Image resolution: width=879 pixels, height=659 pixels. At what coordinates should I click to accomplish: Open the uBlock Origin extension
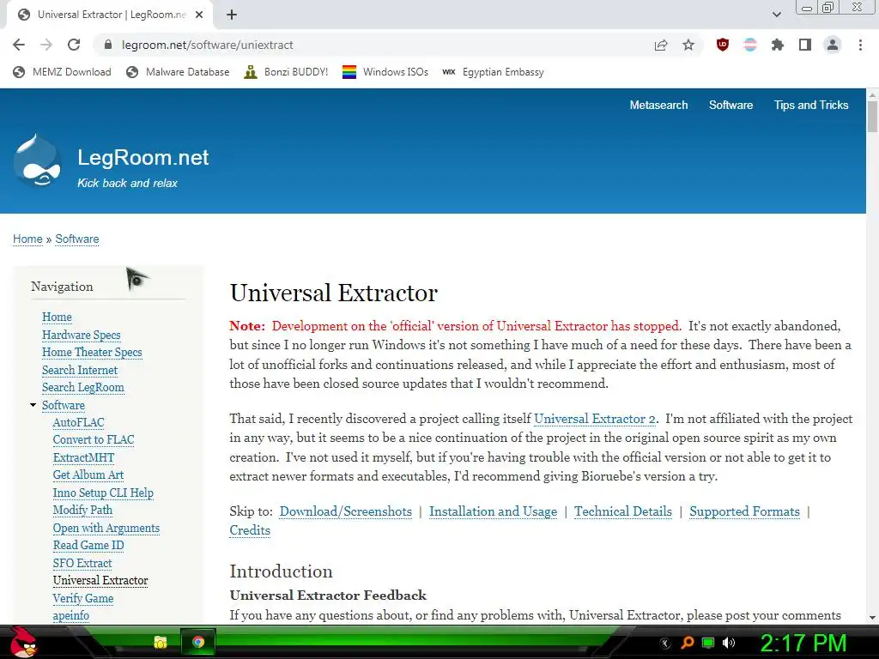pyautogui.click(x=723, y=45)
